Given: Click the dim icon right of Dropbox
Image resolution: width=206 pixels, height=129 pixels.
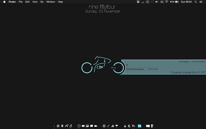Looking at the screenshot, I should click(143, 2).
